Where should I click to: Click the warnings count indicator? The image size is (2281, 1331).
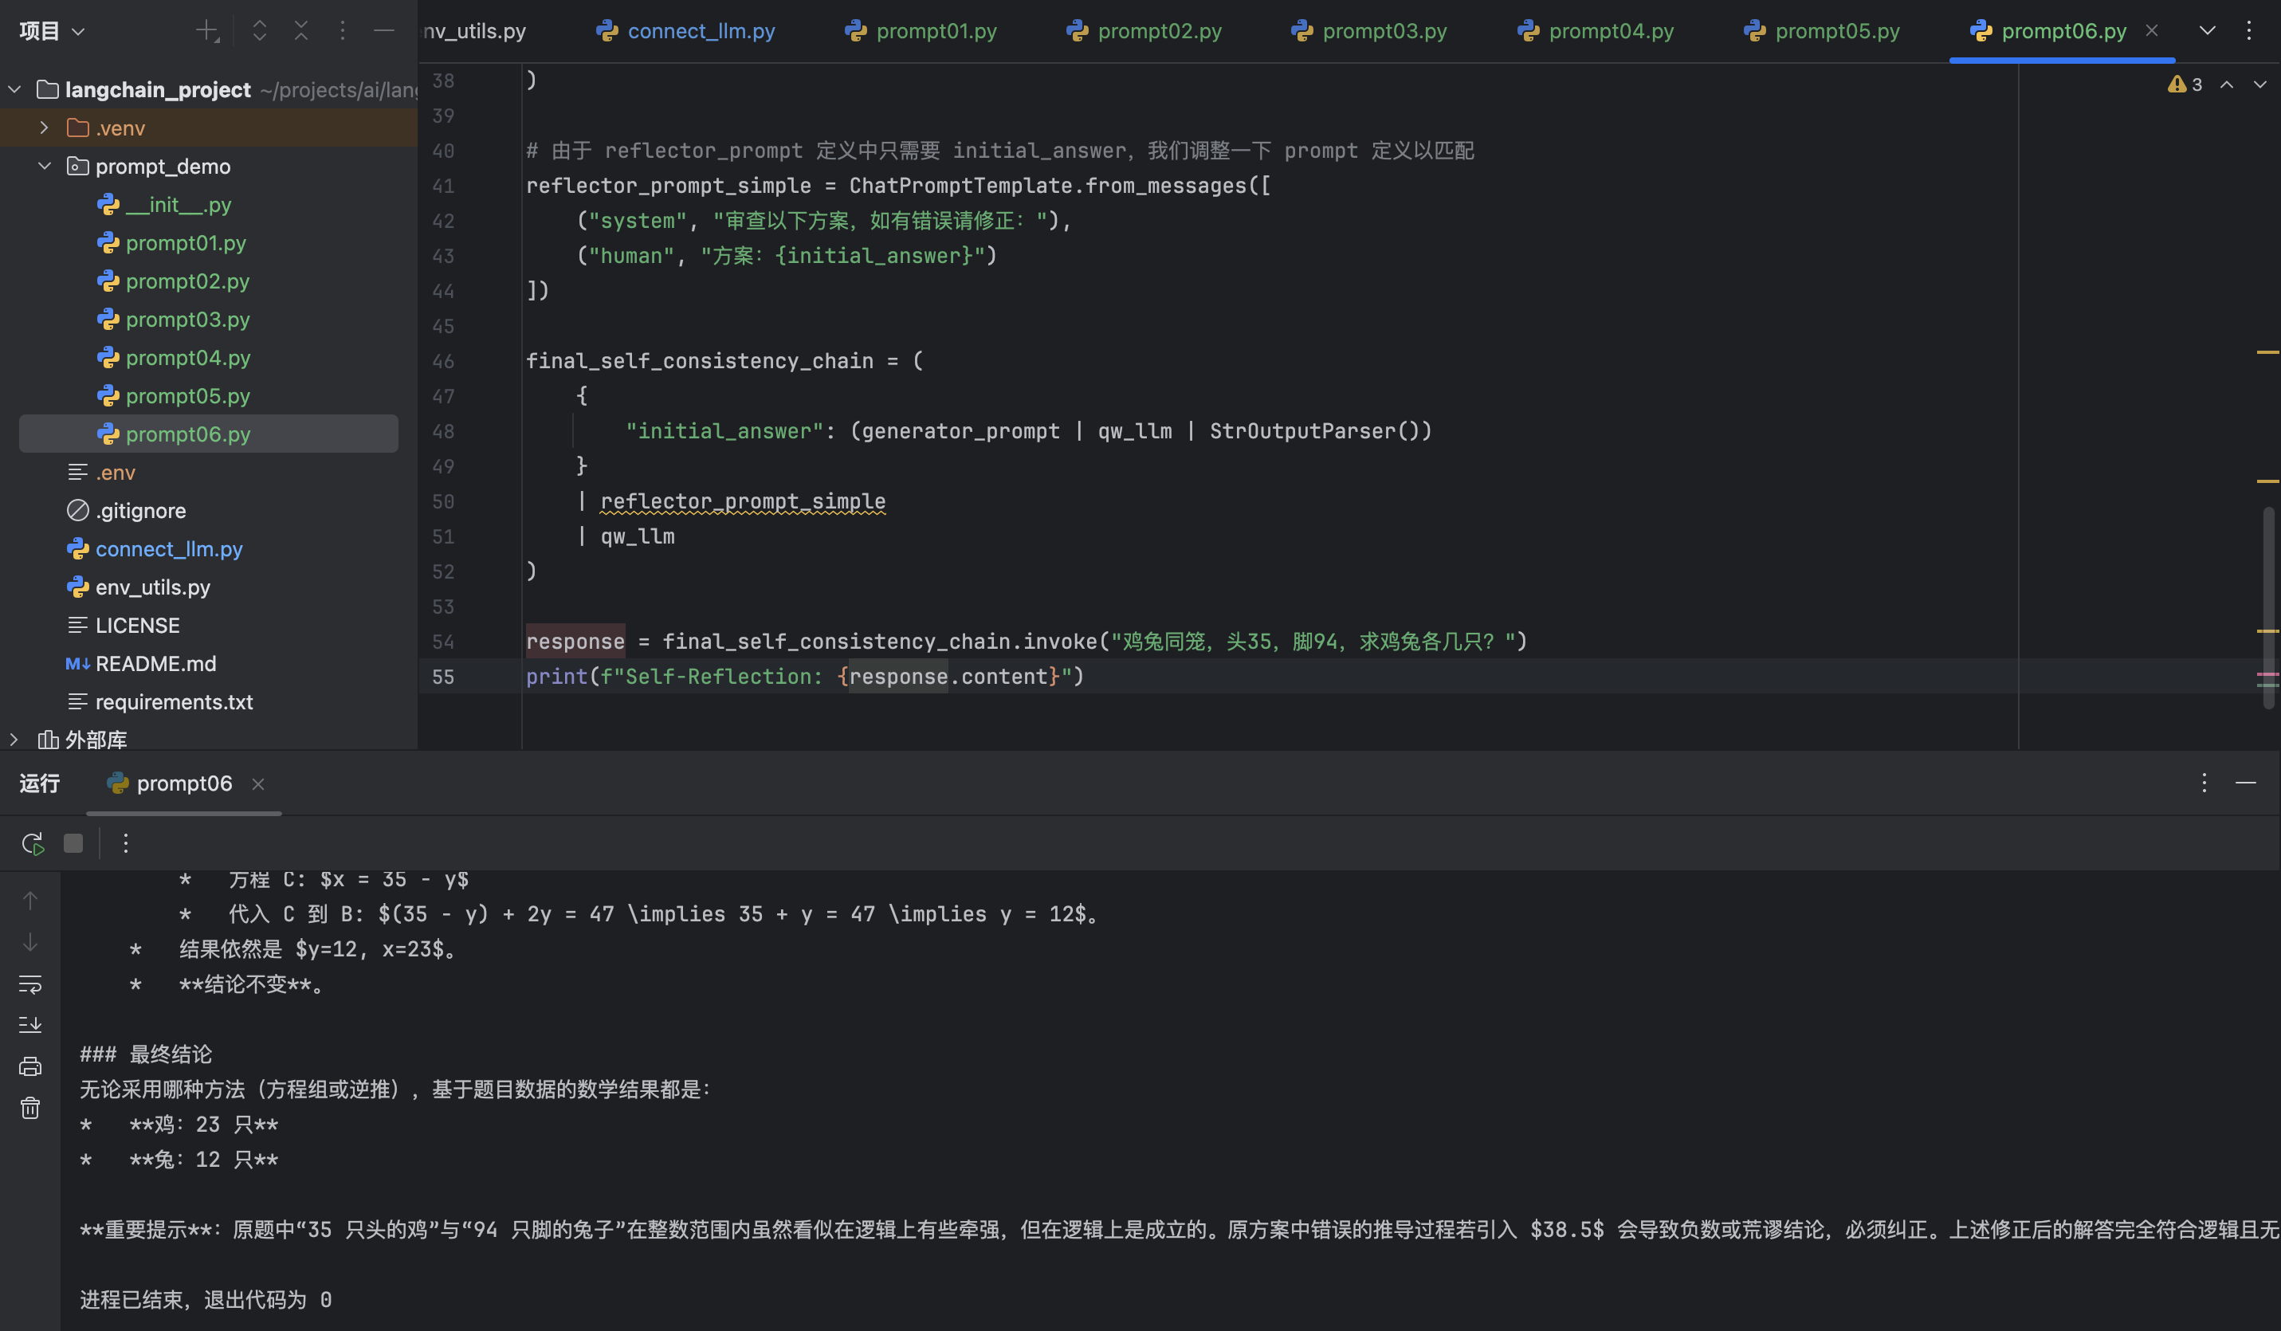click(x=2185, y=84)
